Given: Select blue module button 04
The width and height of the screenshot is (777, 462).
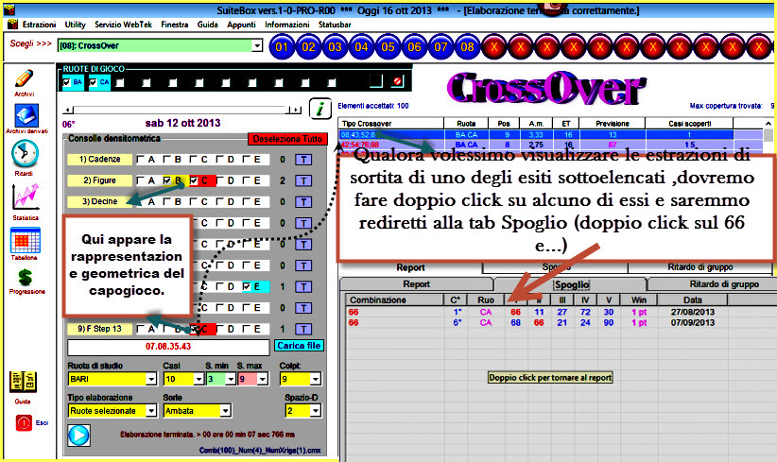Looking at the screenshot, I should pos(362,47).
